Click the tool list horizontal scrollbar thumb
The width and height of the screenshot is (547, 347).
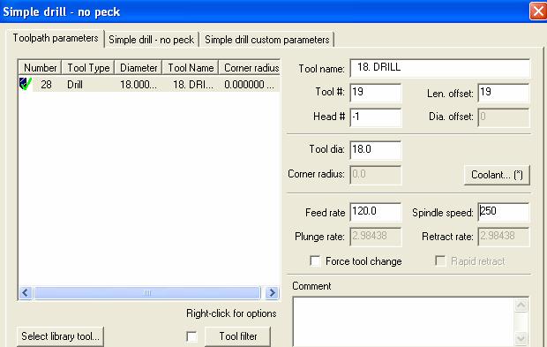pyautogui.click(x=147, y=292)
